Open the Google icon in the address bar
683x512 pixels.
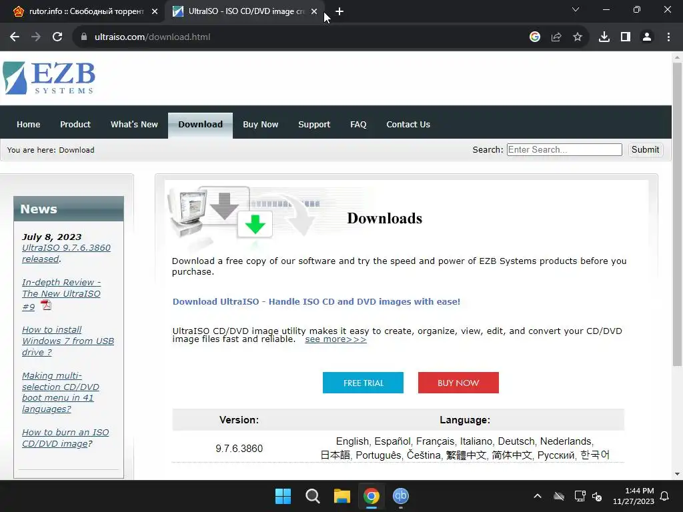click(x=535, y=37)
